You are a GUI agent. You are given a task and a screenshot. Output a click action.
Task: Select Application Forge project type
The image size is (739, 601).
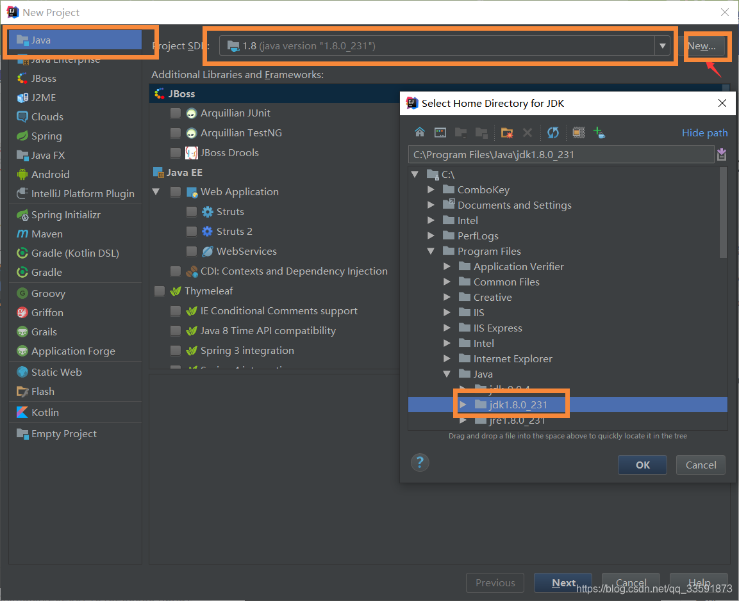click(x=76, y=351)
